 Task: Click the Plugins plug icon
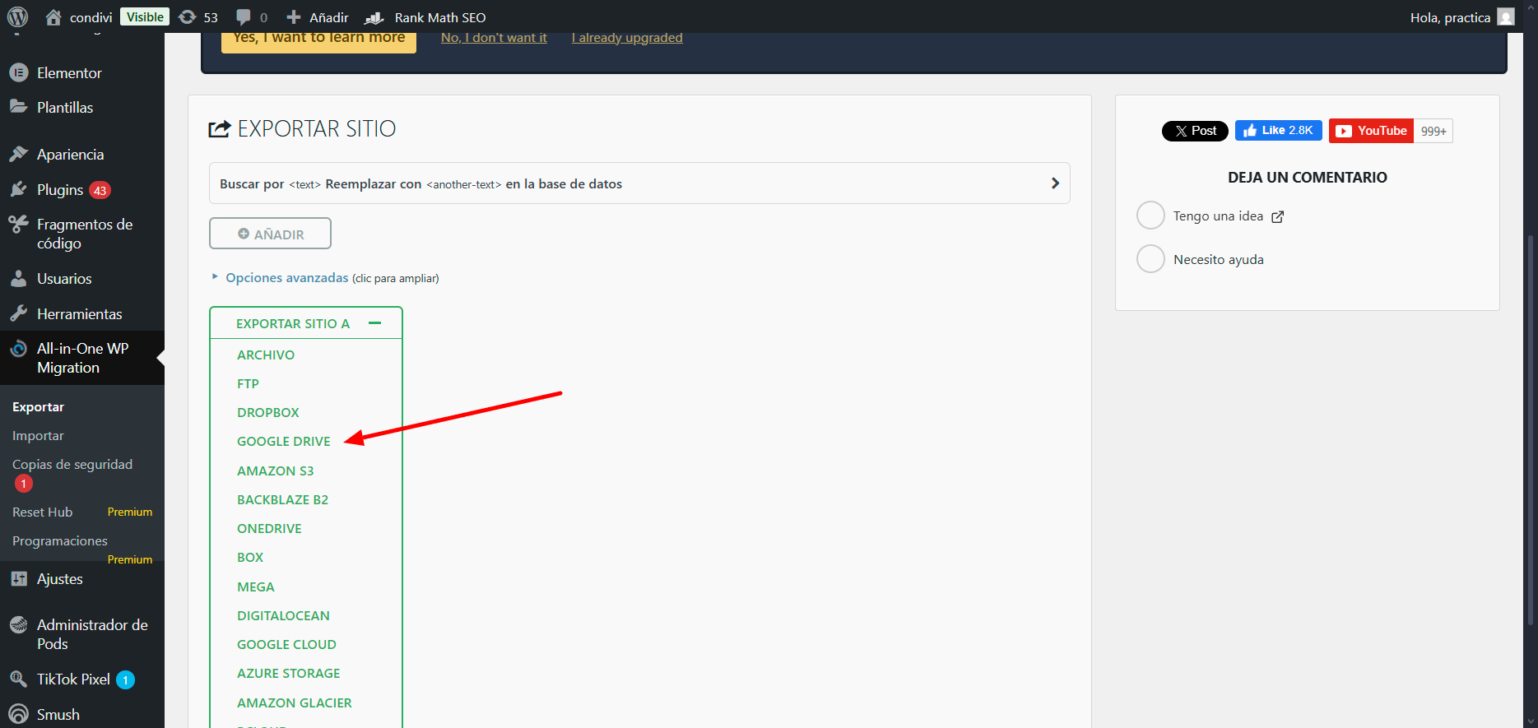18,189
